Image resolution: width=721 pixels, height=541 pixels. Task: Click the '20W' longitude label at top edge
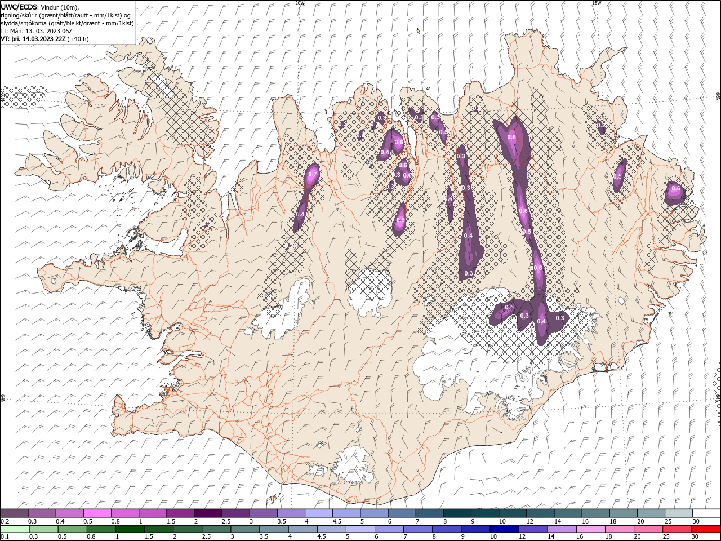click(300, 3)
